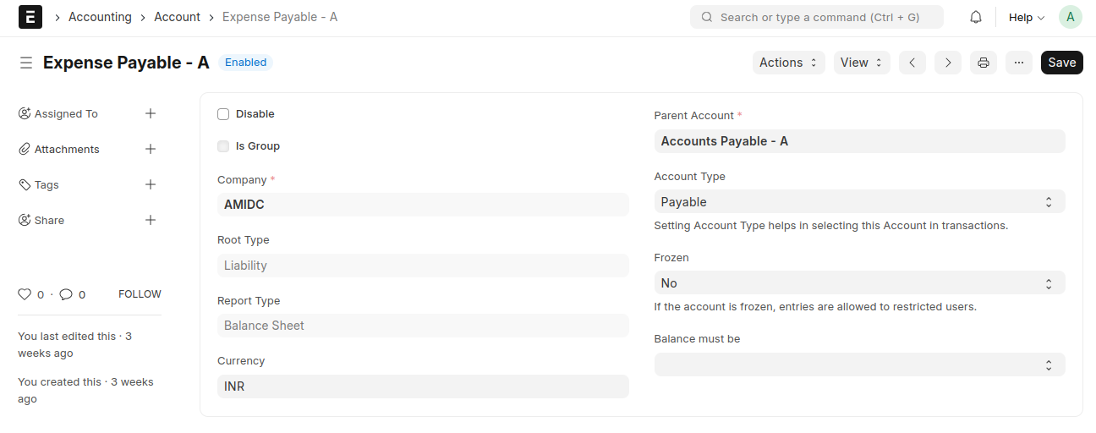Check the Disable checkbox

(223, 114)
